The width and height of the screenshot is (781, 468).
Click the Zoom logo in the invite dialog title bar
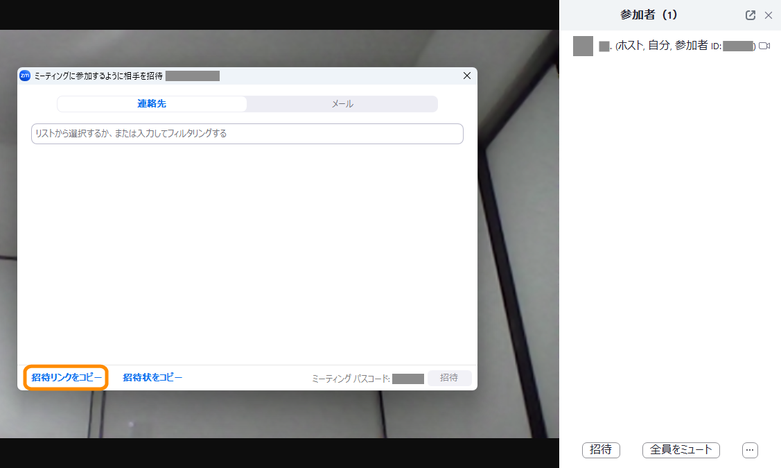tap(25, 76)
